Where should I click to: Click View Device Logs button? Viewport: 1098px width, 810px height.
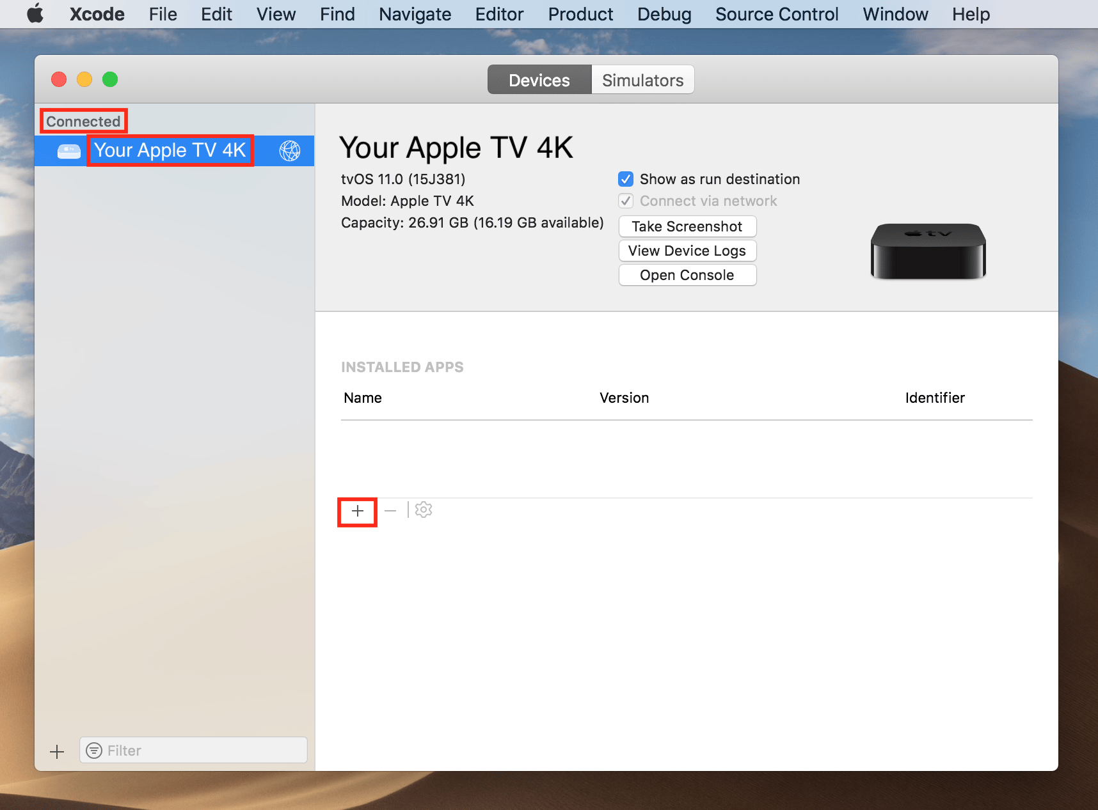coord(687,251)
